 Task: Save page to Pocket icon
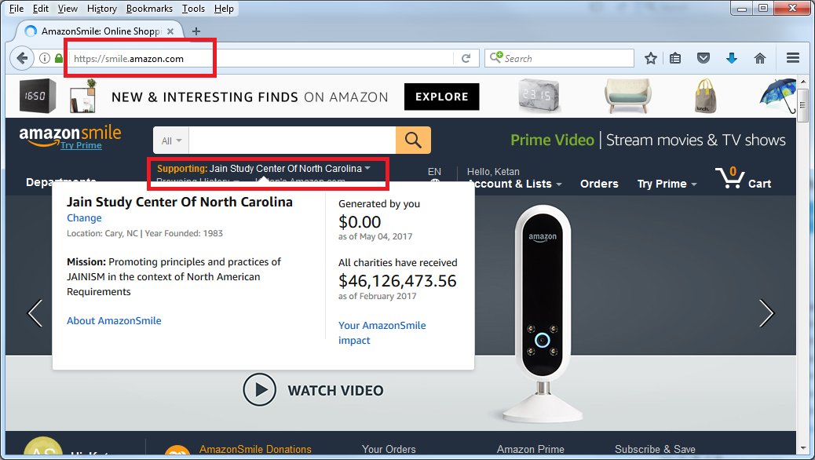coord(704,58)
